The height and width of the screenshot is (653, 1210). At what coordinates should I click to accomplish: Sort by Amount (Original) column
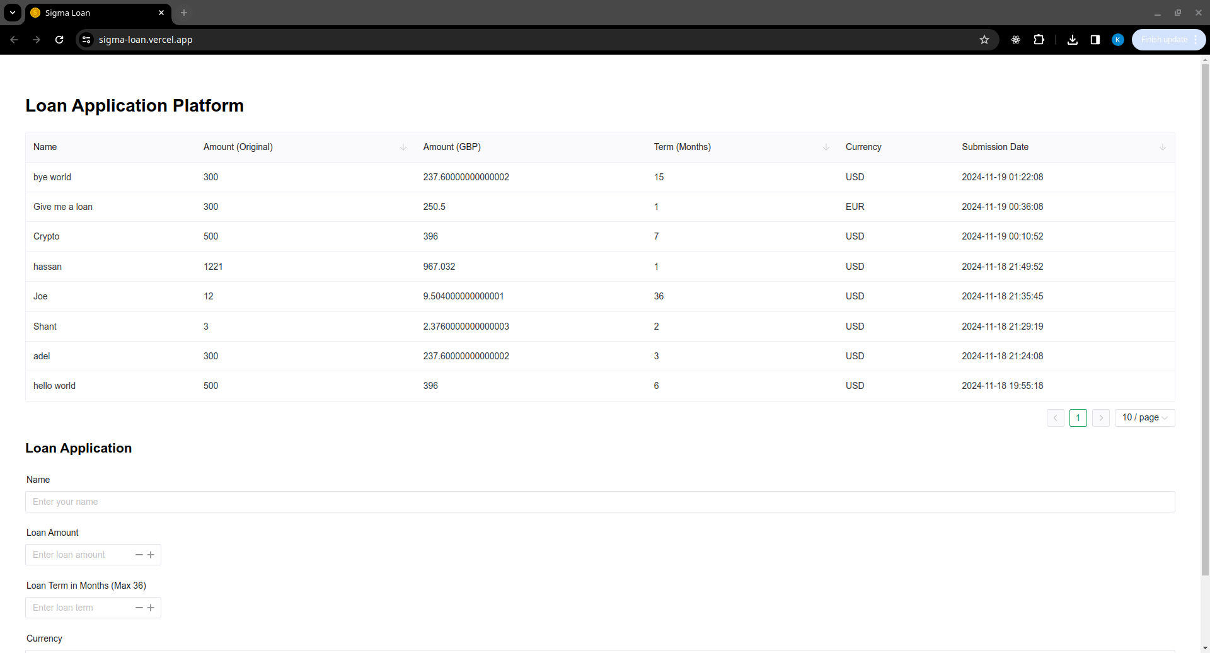pyautogui.click(x=403, y=147)
